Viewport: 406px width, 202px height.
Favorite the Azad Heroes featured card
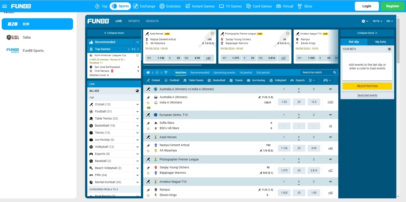212,33
